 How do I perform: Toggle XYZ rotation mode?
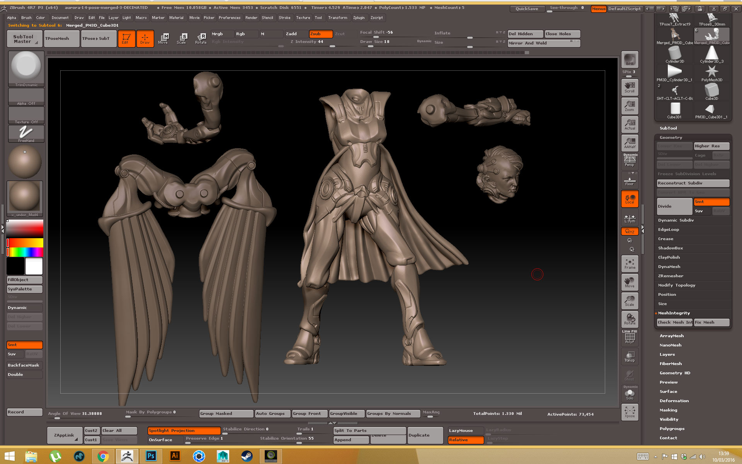[x=630, y=231]
